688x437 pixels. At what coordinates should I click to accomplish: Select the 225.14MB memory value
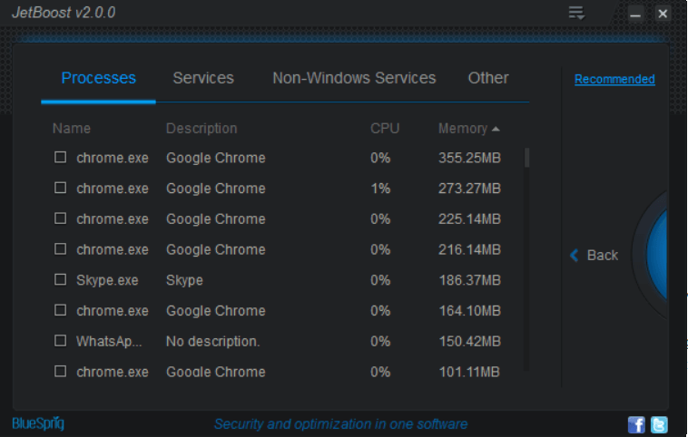469,219
